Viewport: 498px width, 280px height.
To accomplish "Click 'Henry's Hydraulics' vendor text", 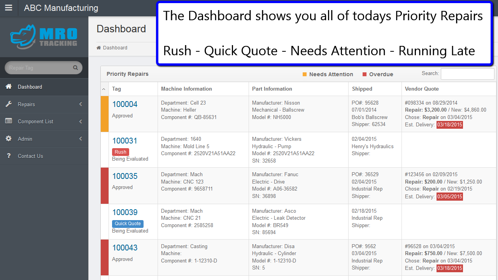I will point(373,147).
